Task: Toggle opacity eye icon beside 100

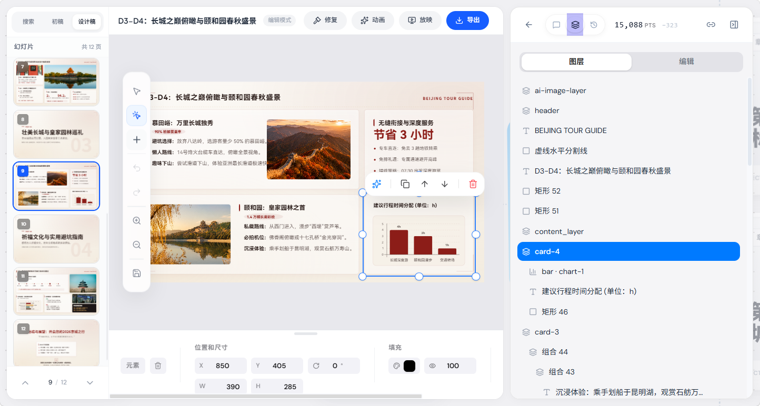Action: click(433, 366)
